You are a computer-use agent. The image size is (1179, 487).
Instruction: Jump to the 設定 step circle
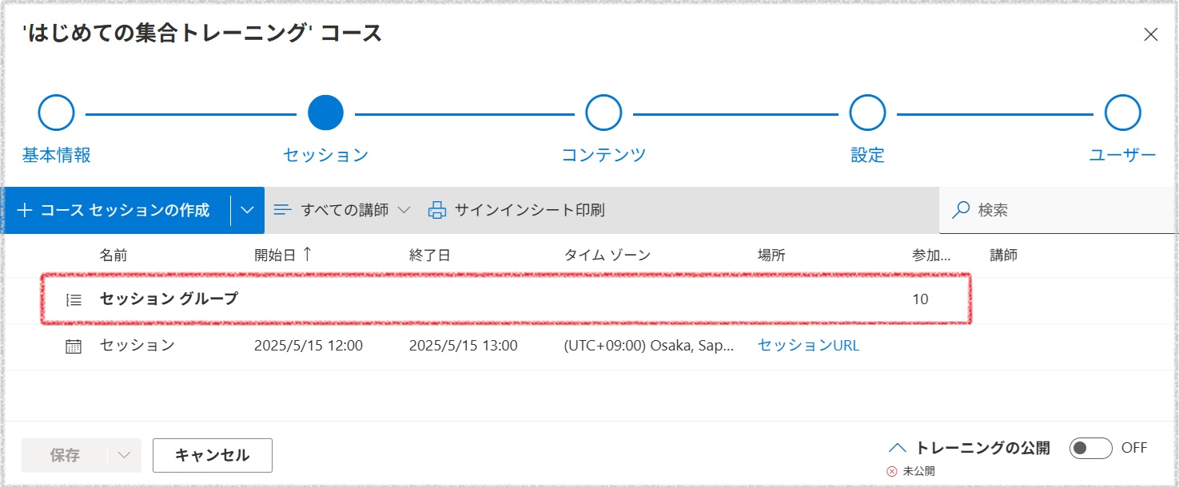(x=867, y=113)
